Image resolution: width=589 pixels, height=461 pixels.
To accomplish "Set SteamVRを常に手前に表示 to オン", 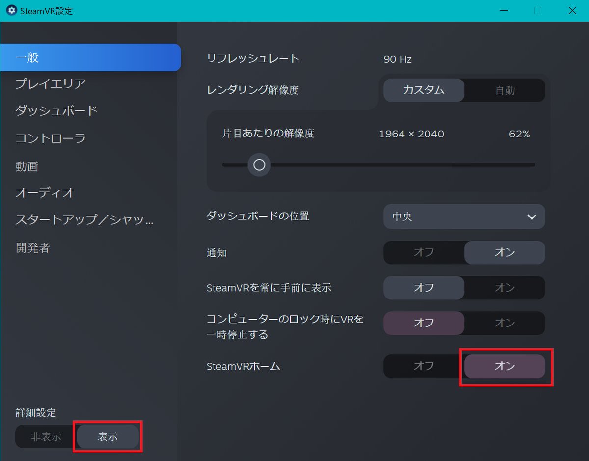I will pos(505,288).
